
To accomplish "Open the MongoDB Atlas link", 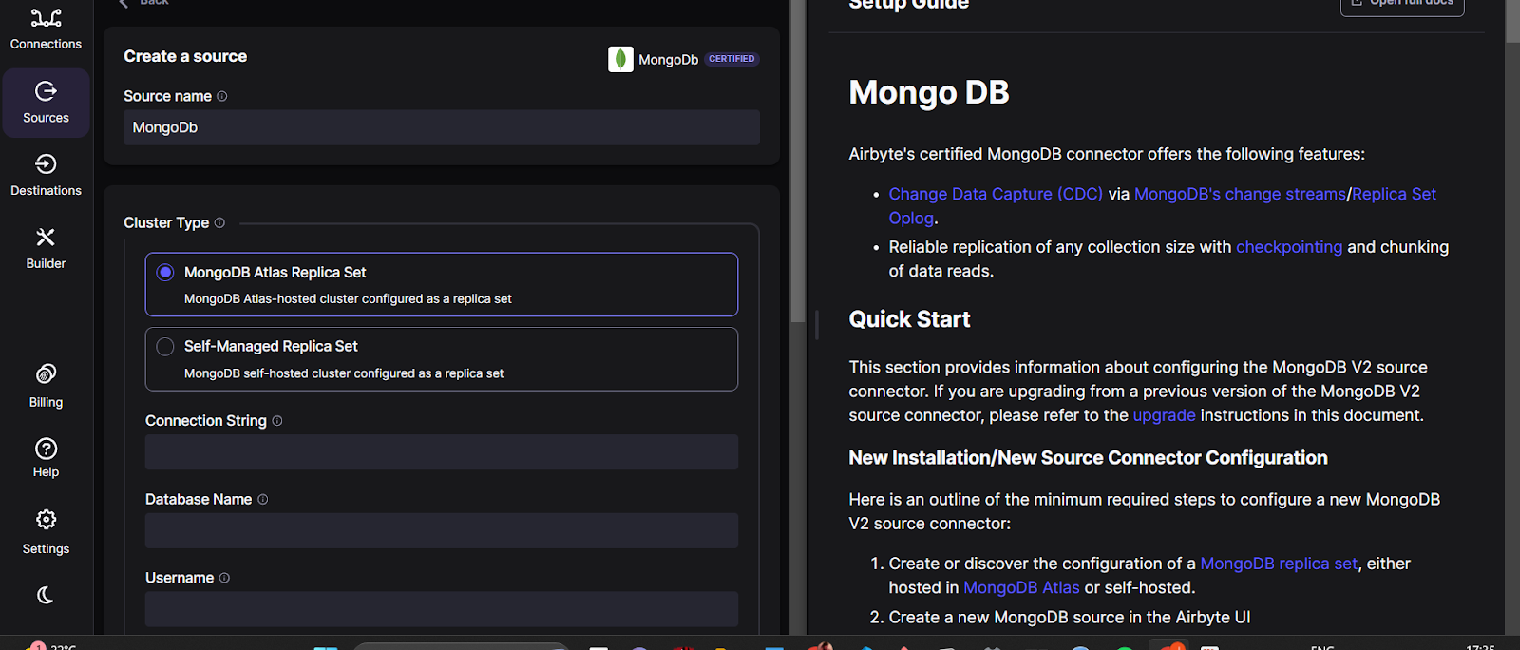I will [1021, 588].
